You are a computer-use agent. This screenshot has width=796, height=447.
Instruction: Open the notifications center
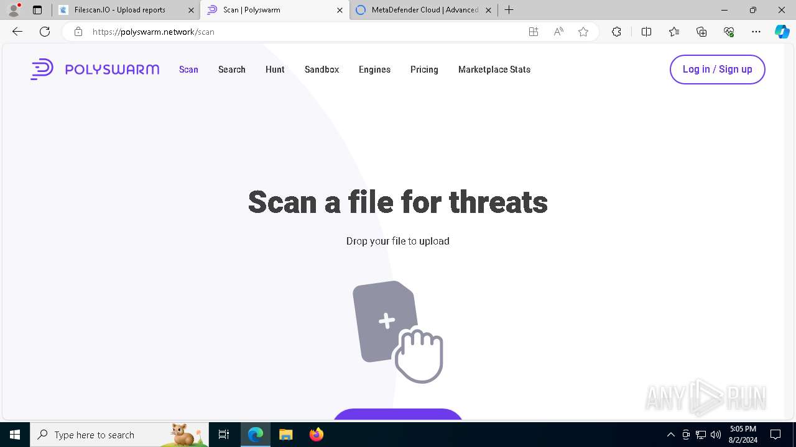[775, 435]
